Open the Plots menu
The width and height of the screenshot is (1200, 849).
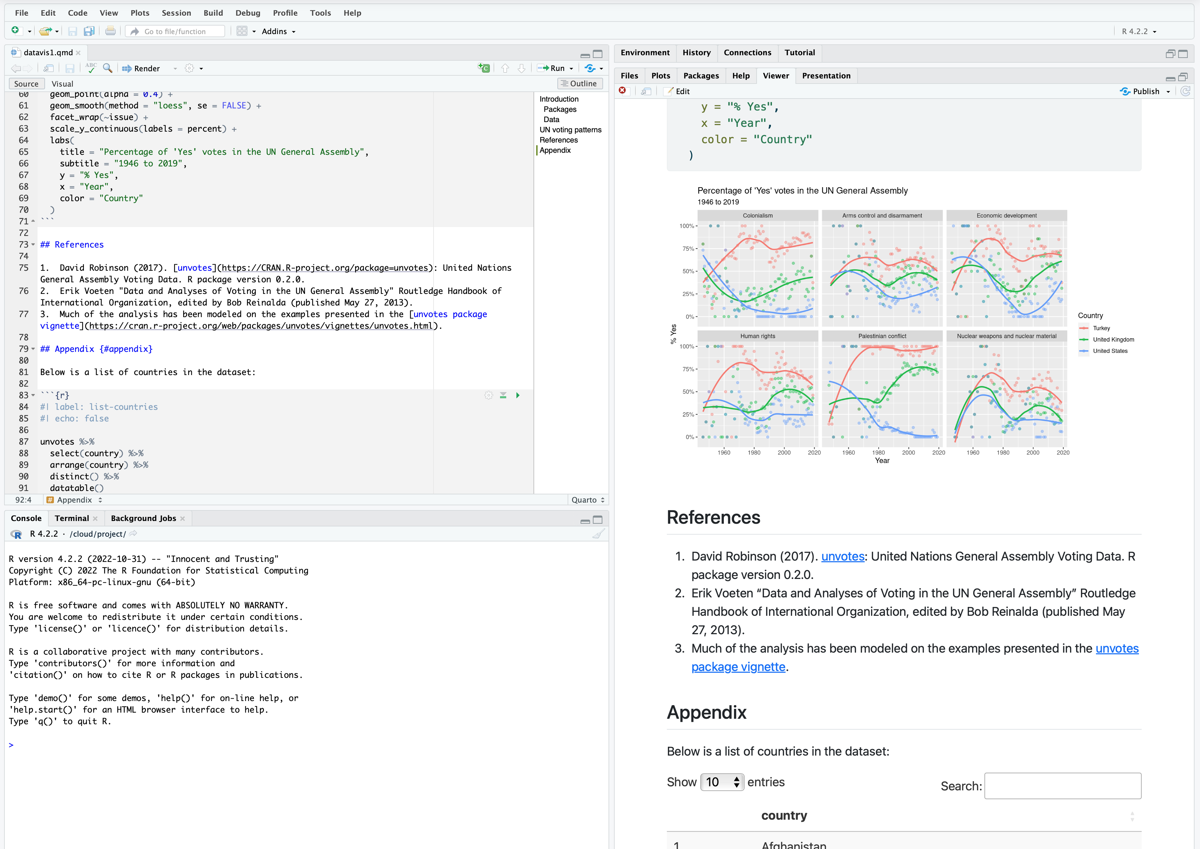(140, 13)
